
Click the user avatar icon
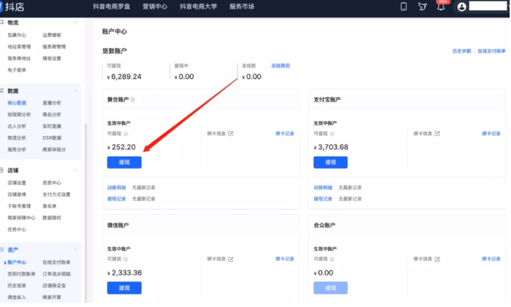pos(462,7)
